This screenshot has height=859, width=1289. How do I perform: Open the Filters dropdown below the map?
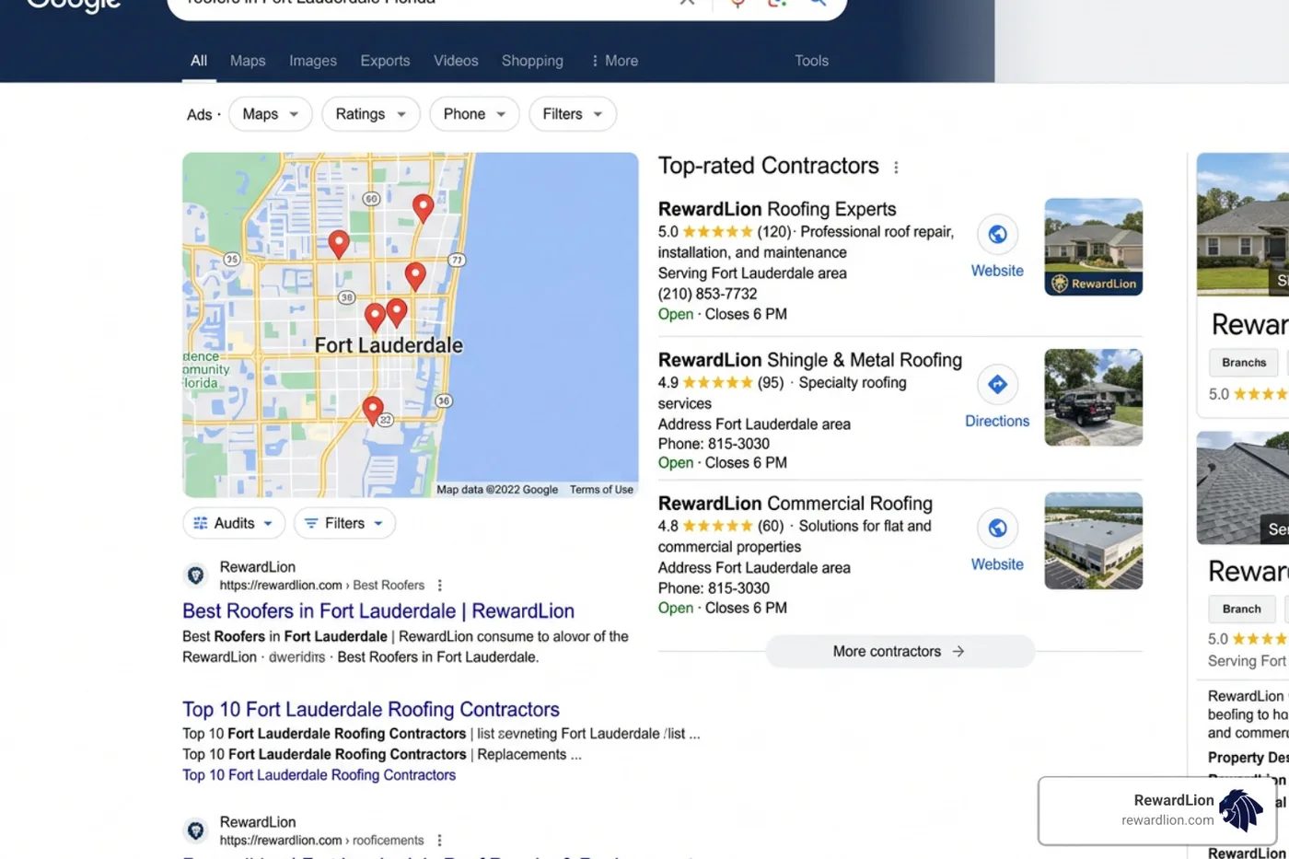coord(344,523)
